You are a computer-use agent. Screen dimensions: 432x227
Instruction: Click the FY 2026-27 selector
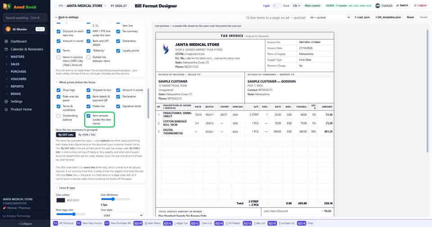tap(119, 6)
